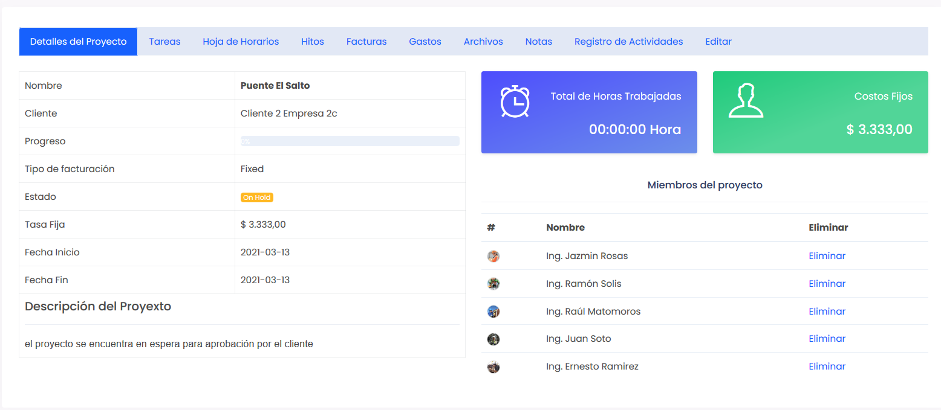Screen dimensions: 941x410
Task: Switch to Hoja de Horarios tab
Action: 241,42
